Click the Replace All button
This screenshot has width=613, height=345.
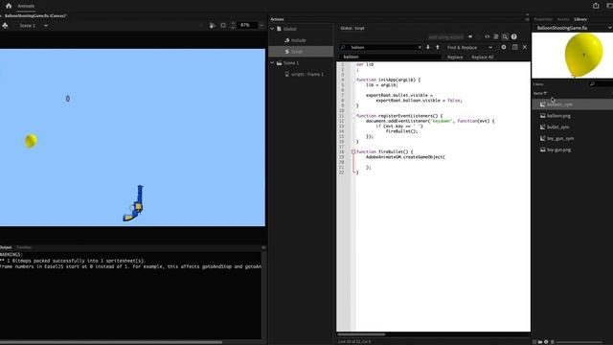(483, 57)
